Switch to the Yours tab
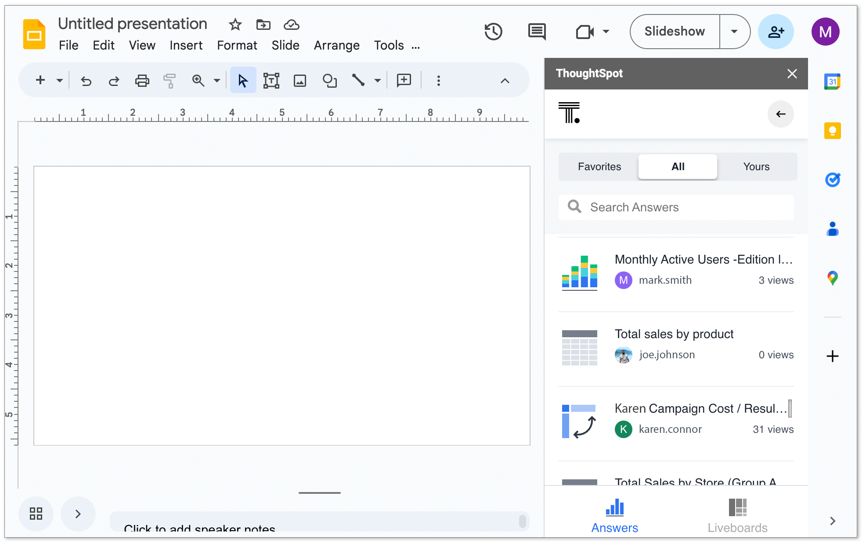This screenshot has height=546, width=866. point(756,166)
